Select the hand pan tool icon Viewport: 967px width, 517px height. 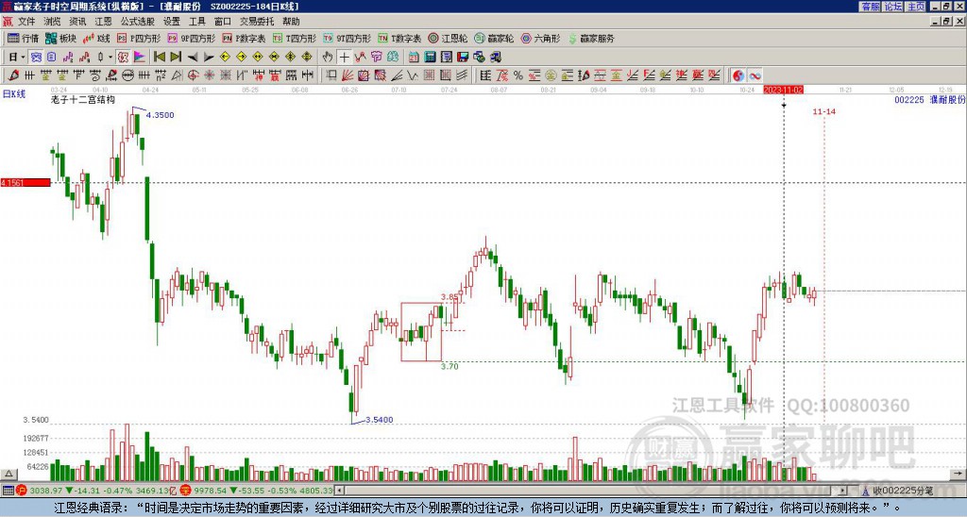[x=329, y=57]
